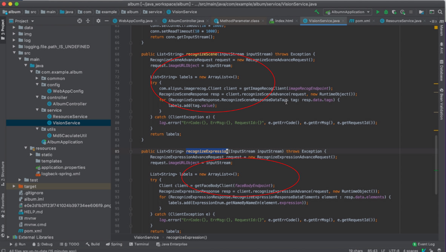Image resolution: width=446 pixels, height=252 pixels.
Task: Select ResourceService in the project tree
Action: click(70, 116)
